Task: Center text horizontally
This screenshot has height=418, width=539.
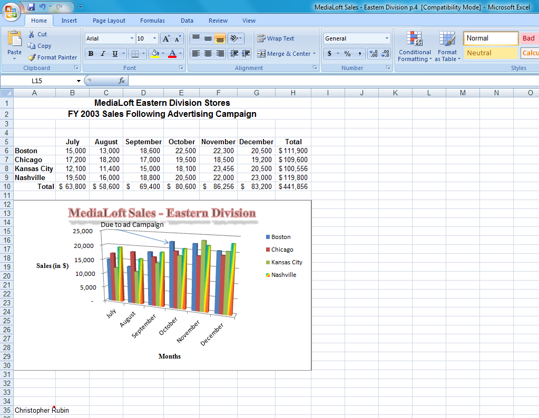Action: [208, 54]
